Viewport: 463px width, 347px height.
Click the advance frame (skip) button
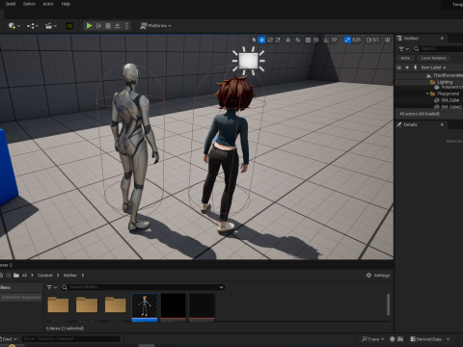98,26
